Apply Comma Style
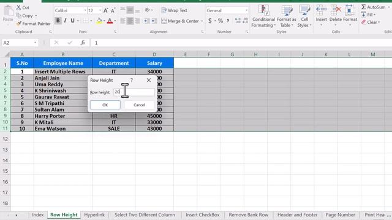 point(228,21)
